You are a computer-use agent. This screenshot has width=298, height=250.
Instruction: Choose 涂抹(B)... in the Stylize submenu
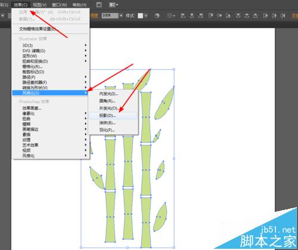point(113,123)
